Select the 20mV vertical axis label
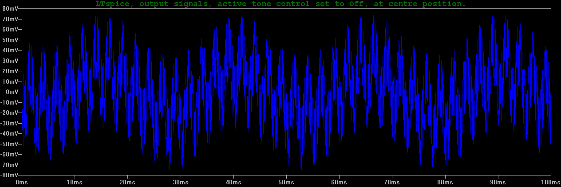 10,71
